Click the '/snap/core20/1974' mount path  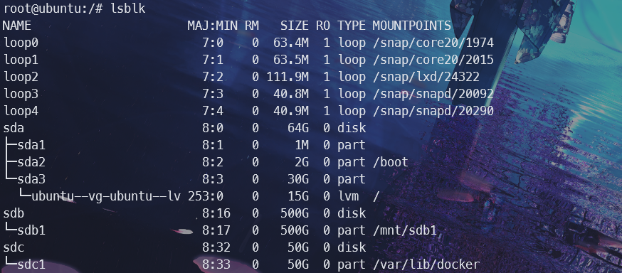coord(433,43)
